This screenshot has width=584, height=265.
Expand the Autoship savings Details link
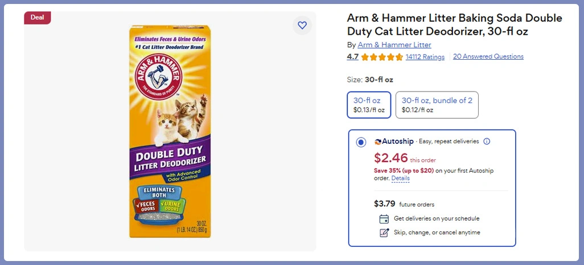(x=400, y=179)
